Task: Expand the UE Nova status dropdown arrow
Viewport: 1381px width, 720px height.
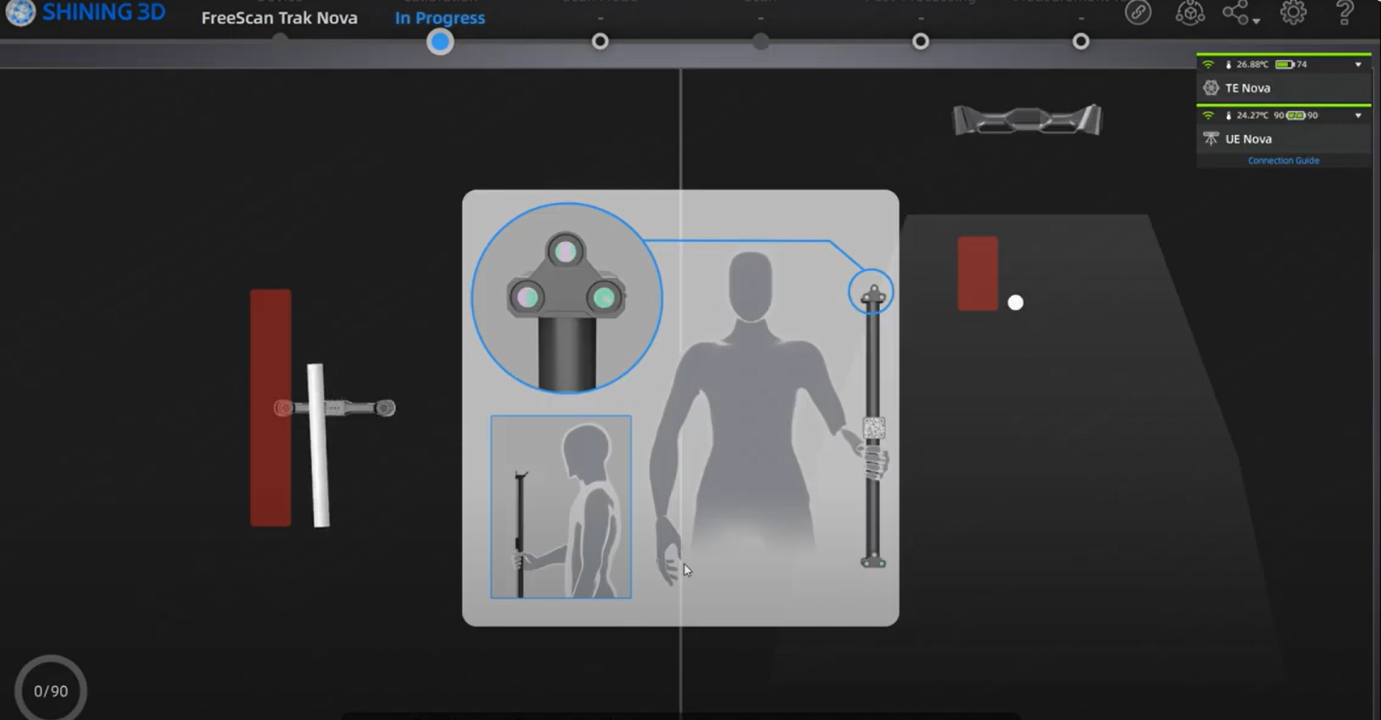Action: (x=1358, y=115)
